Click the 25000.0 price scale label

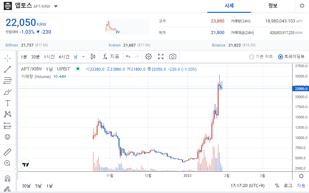301,76
